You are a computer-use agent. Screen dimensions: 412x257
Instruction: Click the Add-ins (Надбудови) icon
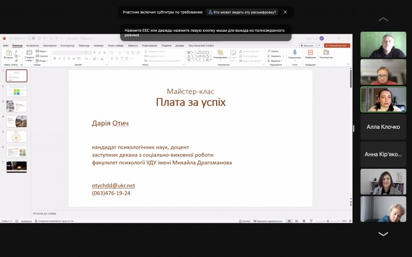click(x=310, y=54)
